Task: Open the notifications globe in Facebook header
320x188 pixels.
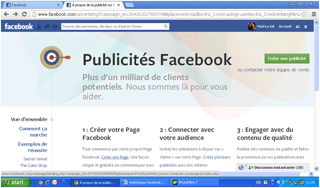Action: (55, 27)
